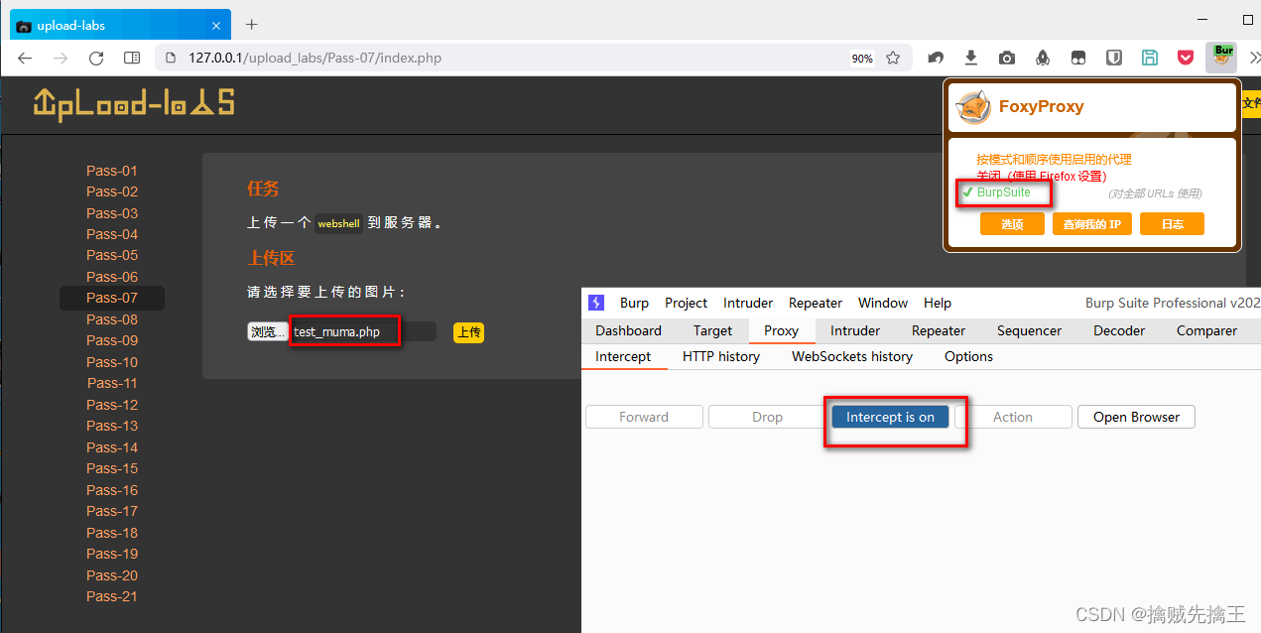1261x633 pixels.
Task: Click the 选项 options button in FoxyProxy
Action: pos(1012,224)
